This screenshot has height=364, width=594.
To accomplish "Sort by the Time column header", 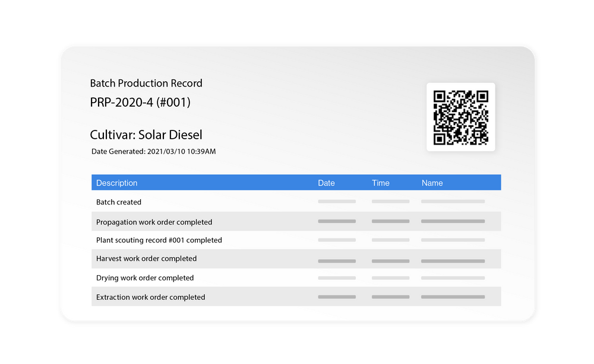I will pos(380,183).
